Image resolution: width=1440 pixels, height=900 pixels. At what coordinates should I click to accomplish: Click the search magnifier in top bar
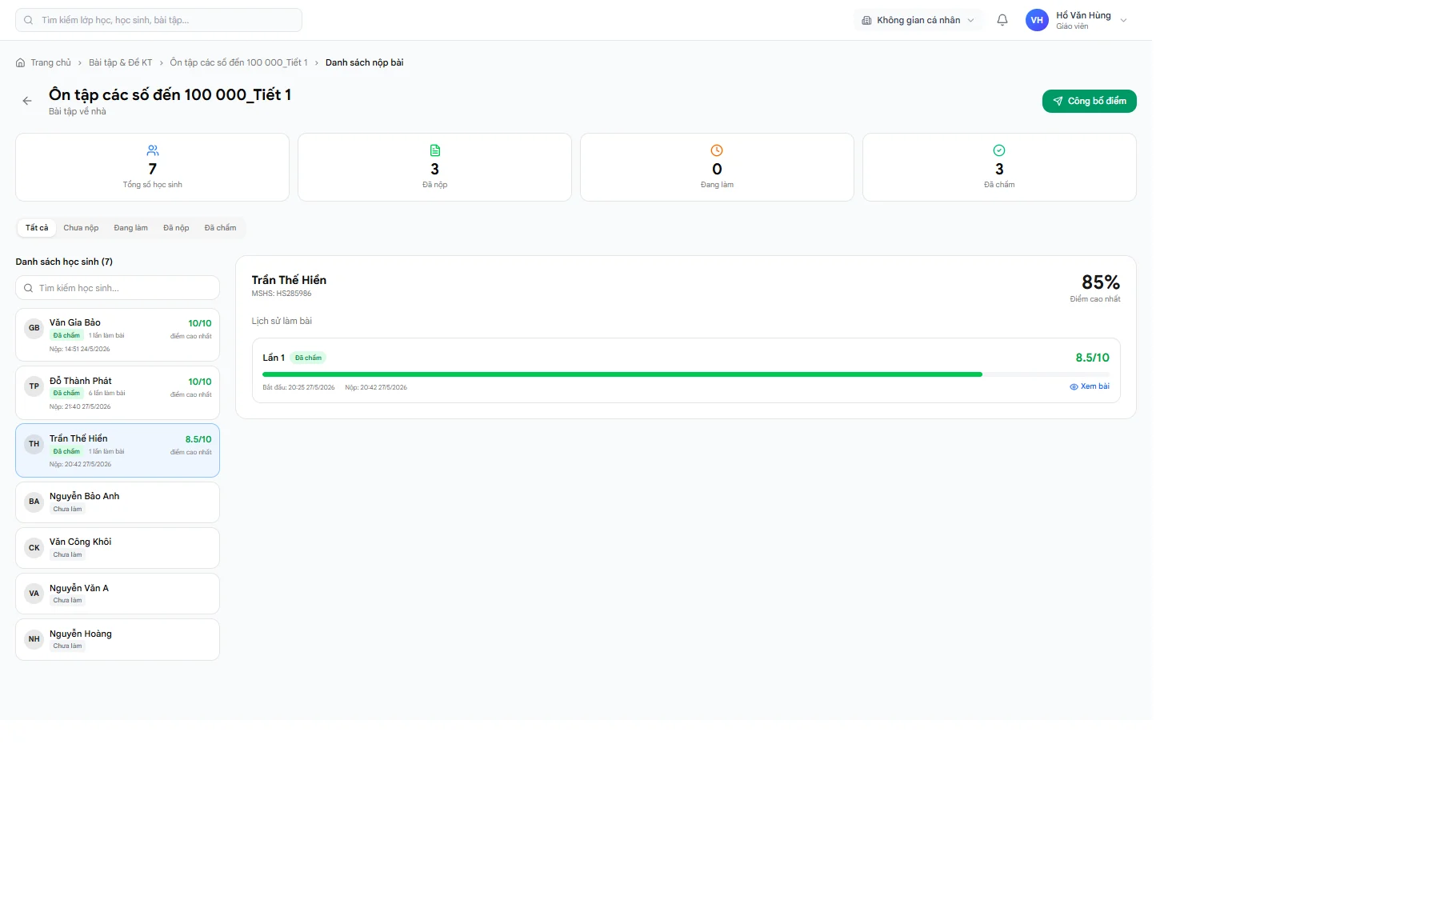tap(29, 20)
